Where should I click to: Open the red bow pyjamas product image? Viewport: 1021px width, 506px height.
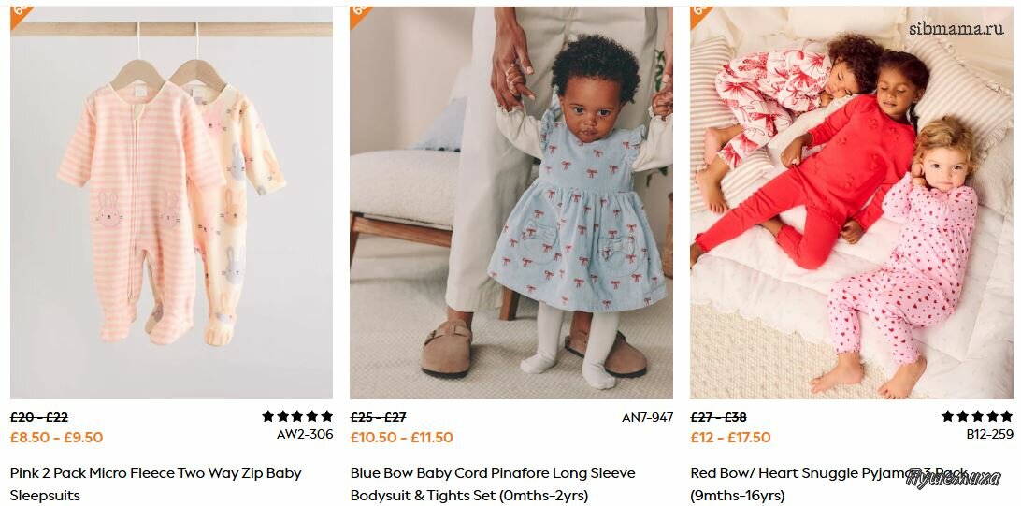point(852,203)
